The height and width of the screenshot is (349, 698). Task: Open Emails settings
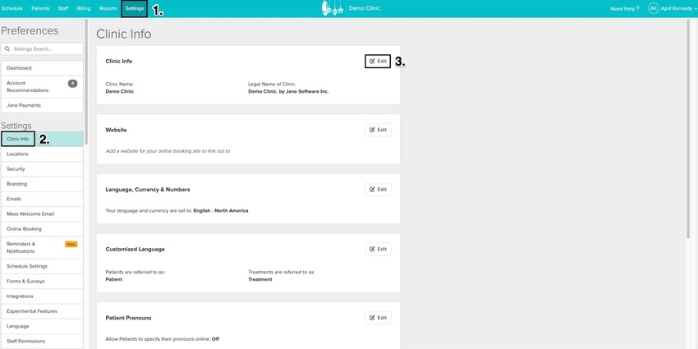click(42, 199)
